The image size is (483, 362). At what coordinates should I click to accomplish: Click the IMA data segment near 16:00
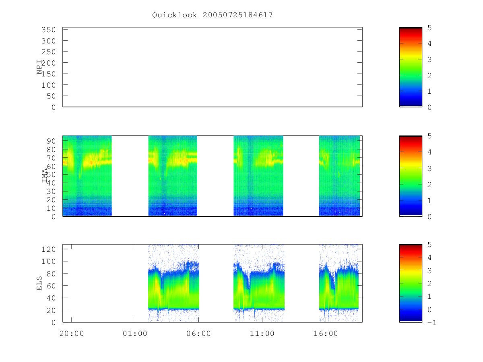click(x=339, y=176)
